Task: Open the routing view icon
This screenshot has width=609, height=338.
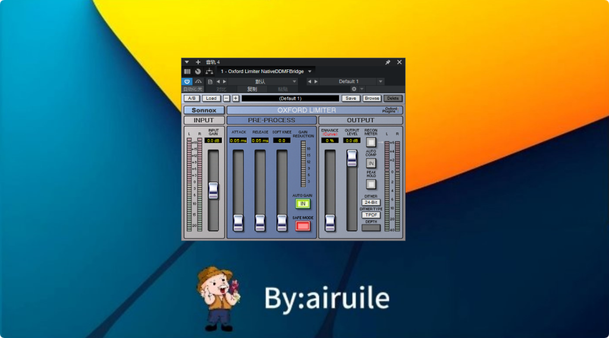Action: pos(209,71)
